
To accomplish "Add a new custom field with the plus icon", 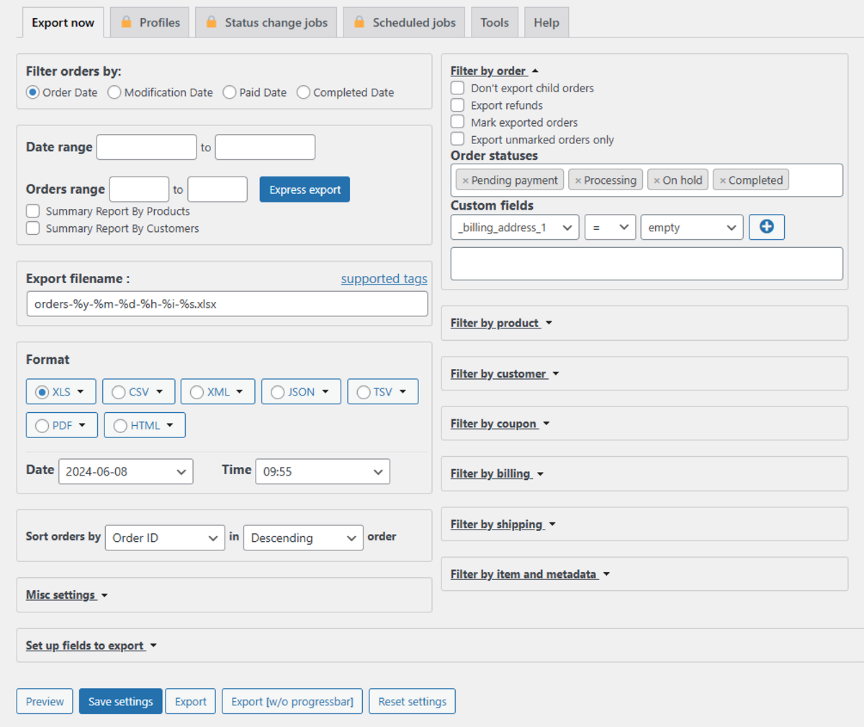I will click(x=766, y=227).
